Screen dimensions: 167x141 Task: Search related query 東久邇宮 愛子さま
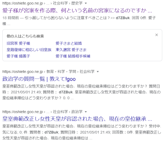tap(71, 50)
